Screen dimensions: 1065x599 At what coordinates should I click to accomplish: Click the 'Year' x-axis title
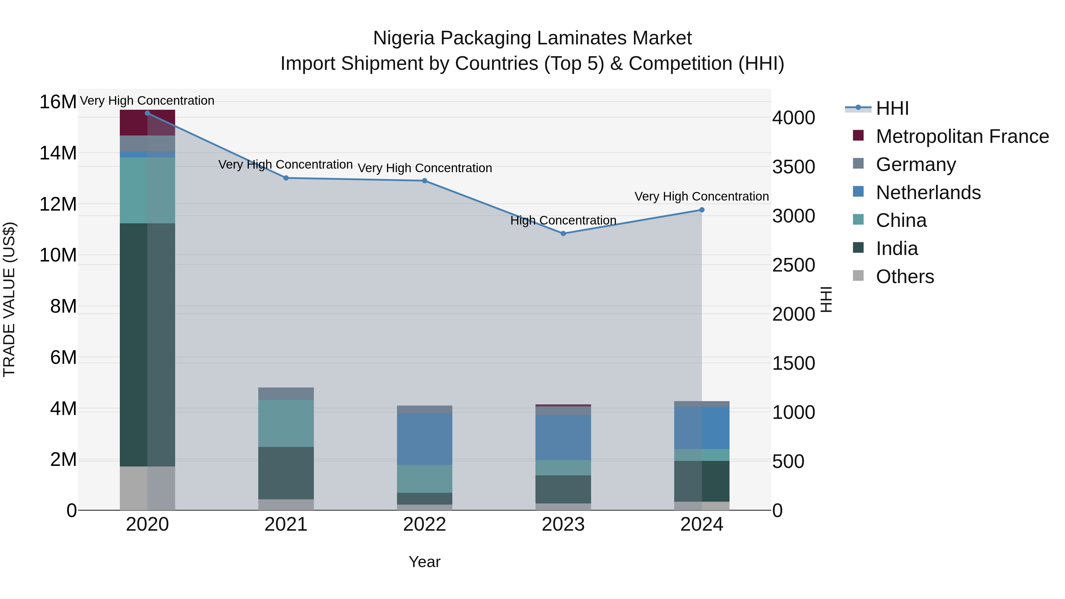(425, 562)
